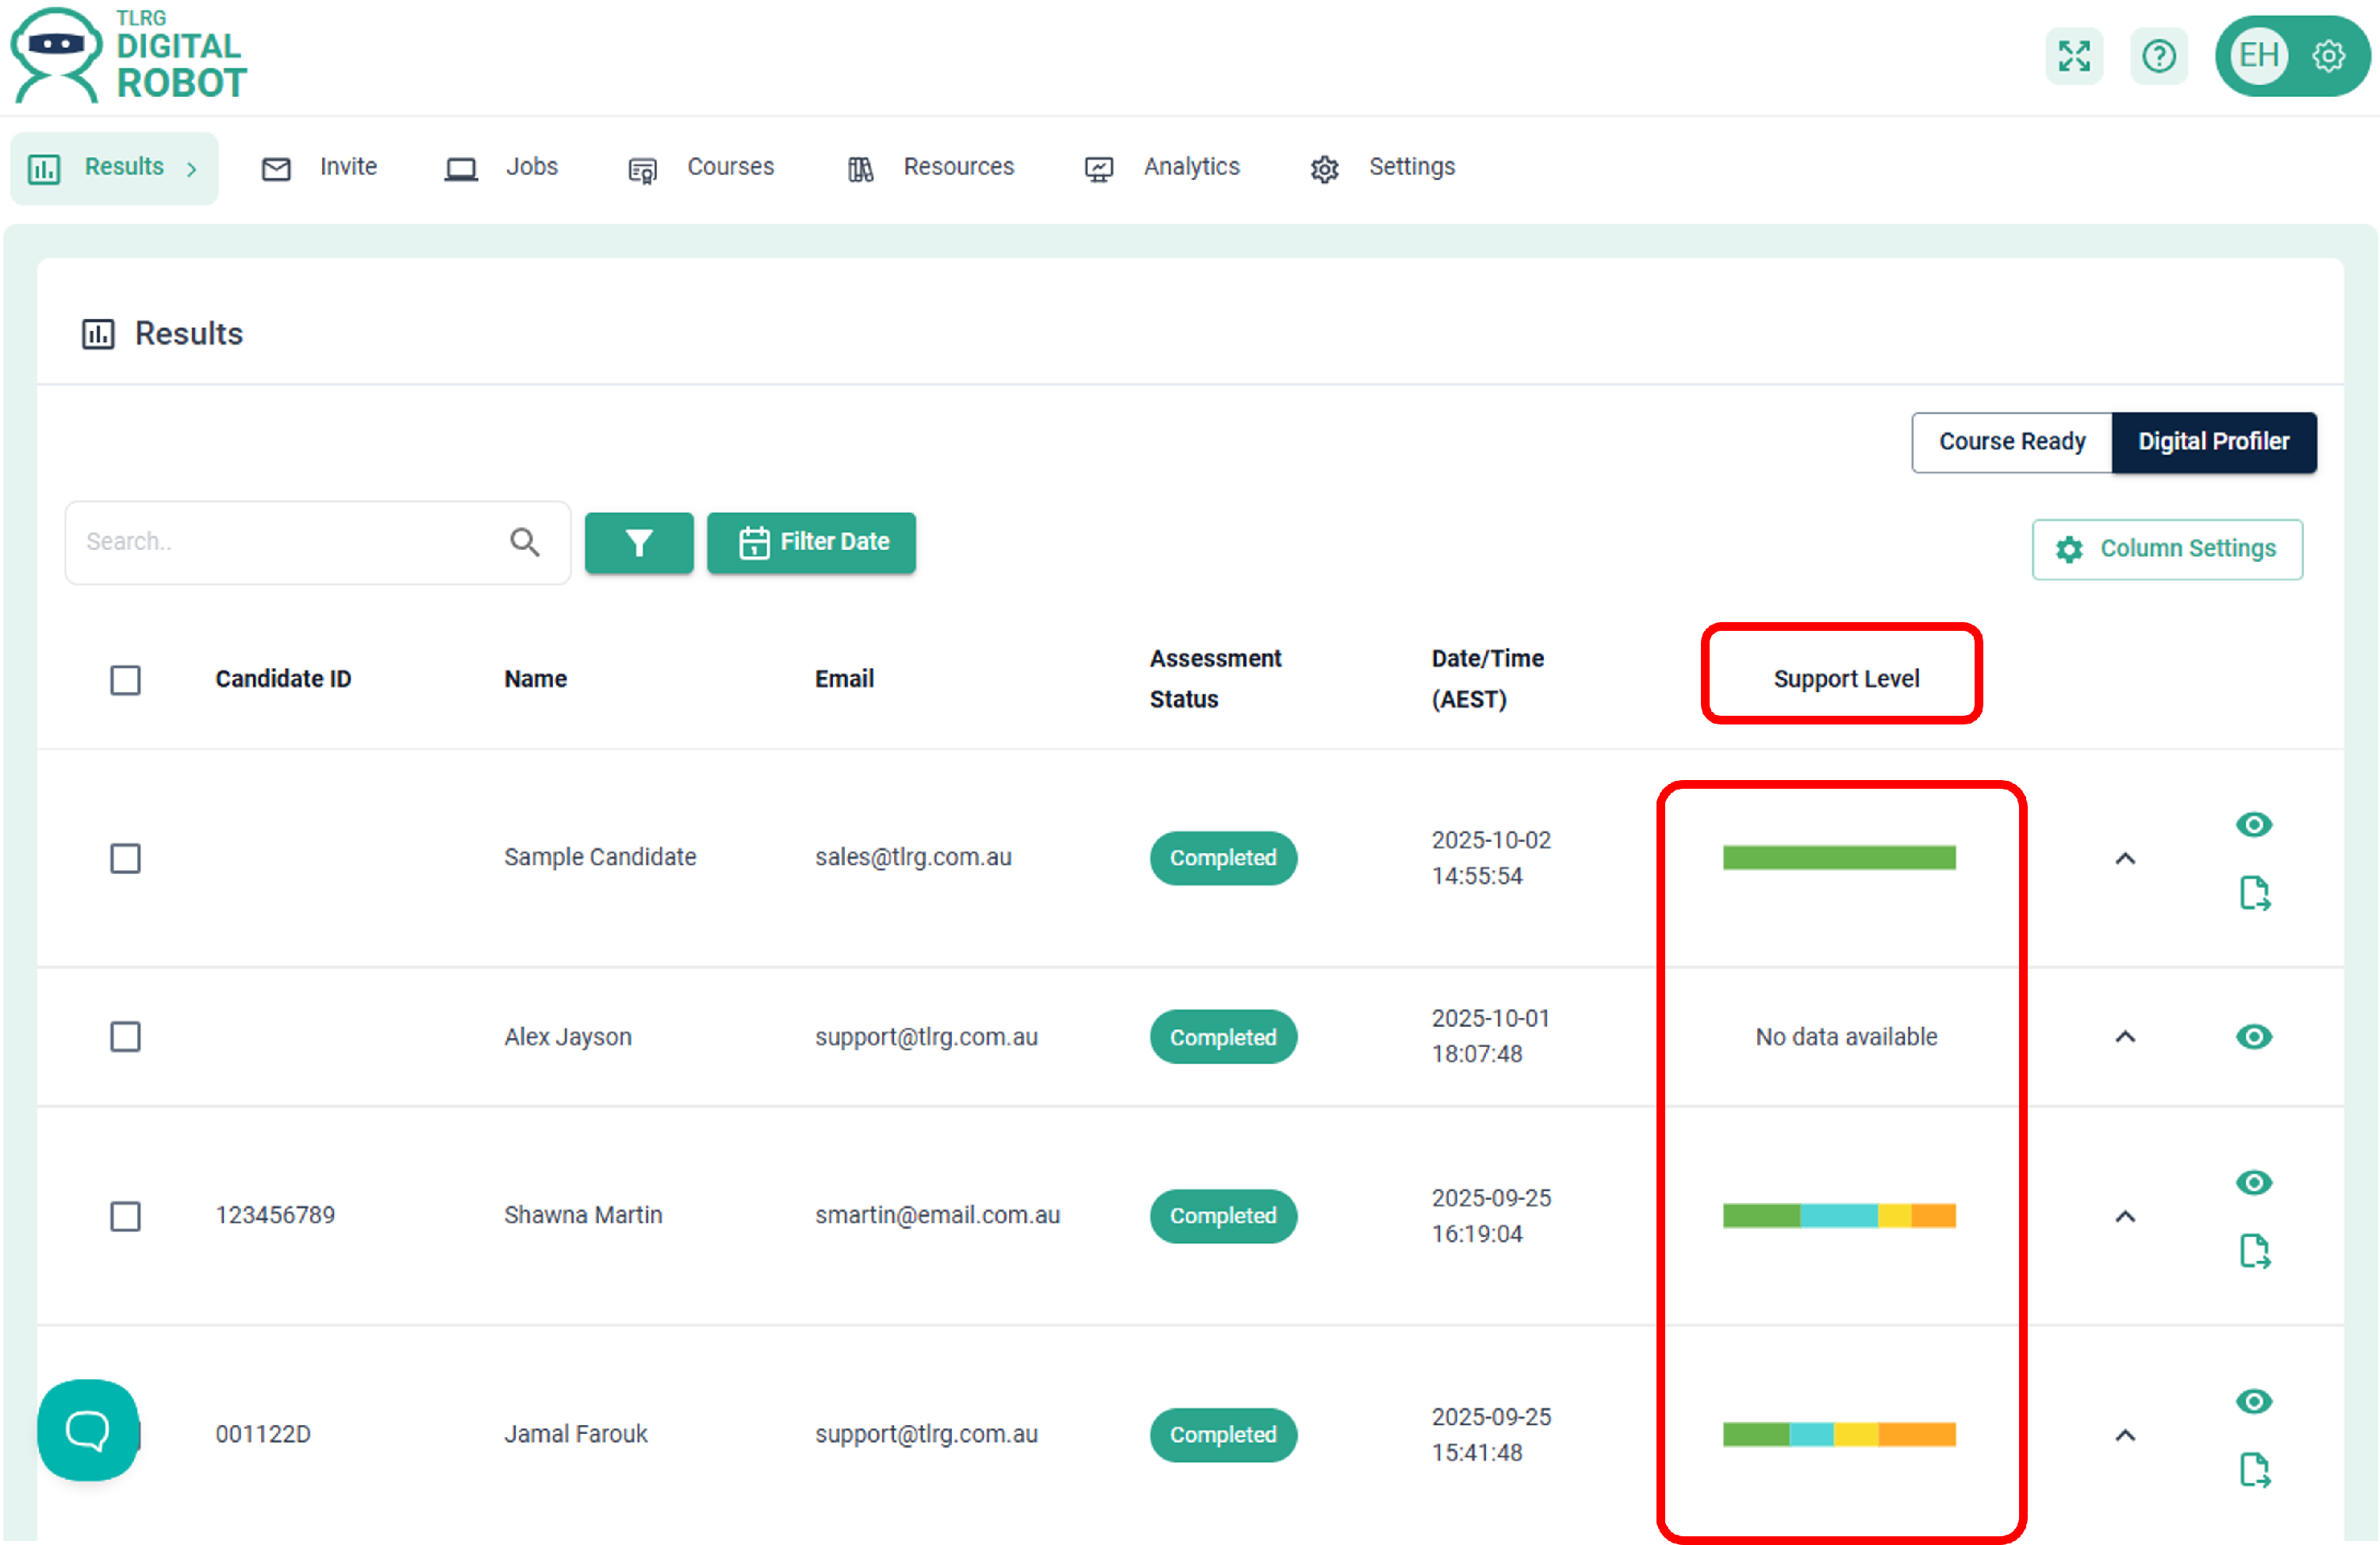Viewport: 2380px width, 1545px height.
Task: Click Shawna Martin's support level bar
Action: tap(1838, 1215)
